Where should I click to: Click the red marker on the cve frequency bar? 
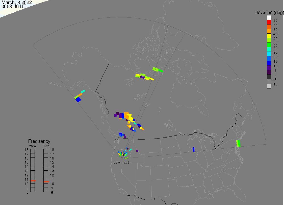(x=46, y=181)
